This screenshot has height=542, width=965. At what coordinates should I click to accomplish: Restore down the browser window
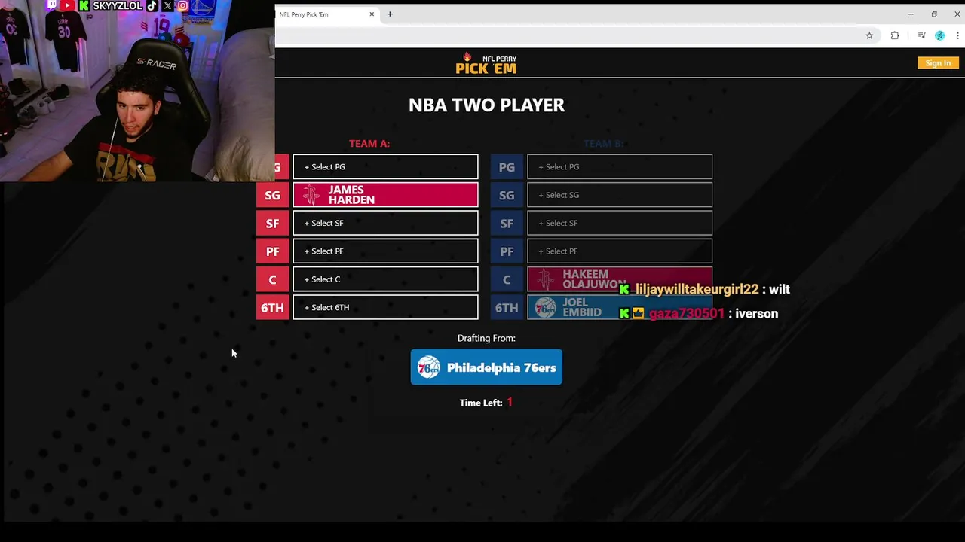pyautogui.click(x=934, y=14)
